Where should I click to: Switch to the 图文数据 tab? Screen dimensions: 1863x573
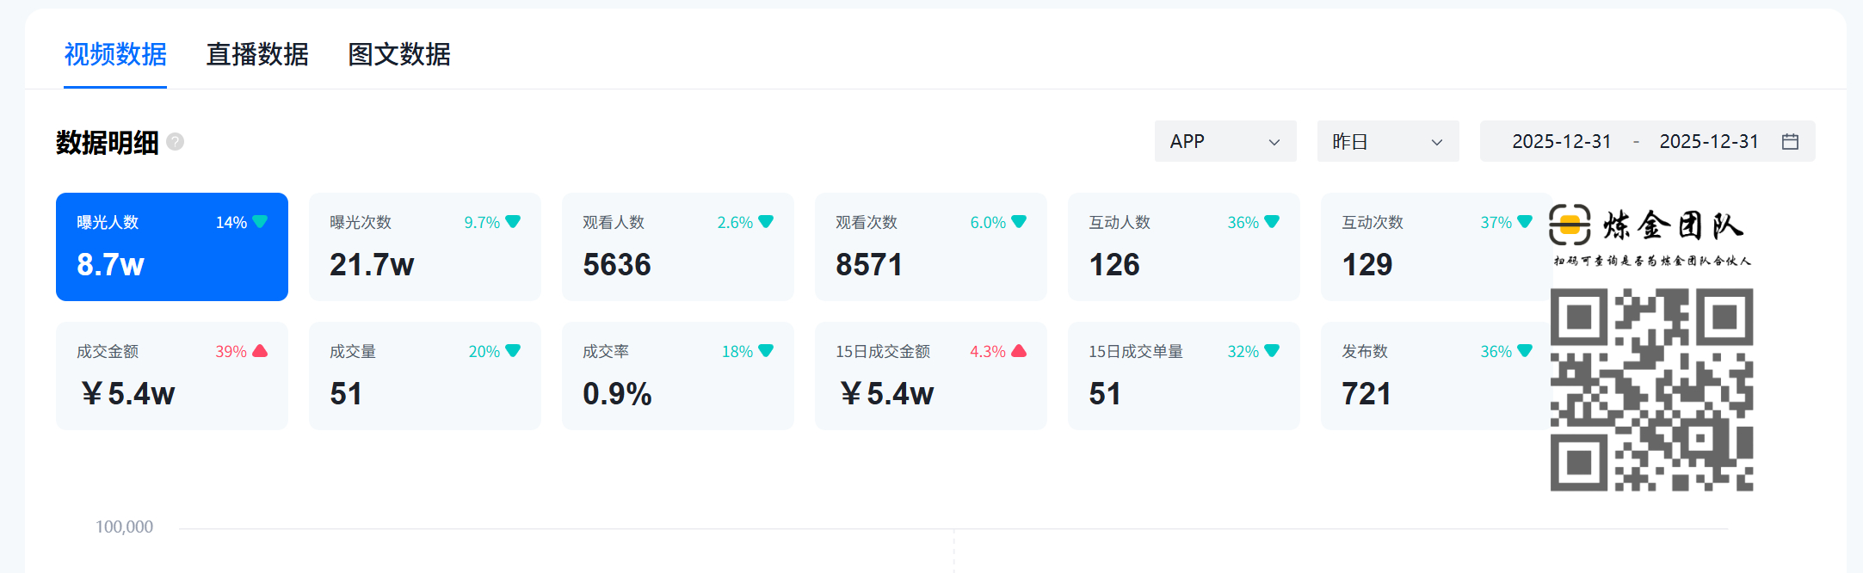pos(399,54)
